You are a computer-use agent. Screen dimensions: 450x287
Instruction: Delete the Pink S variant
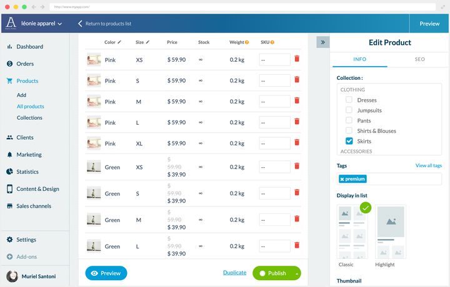297,80
